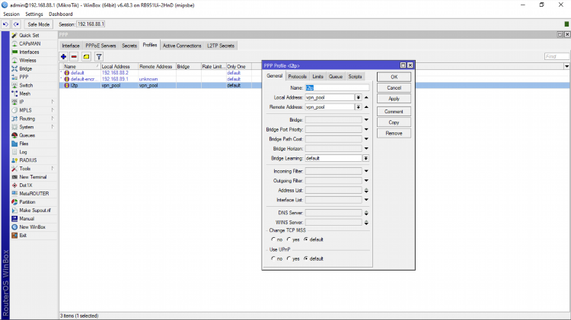Open New WinBox
This screenshot has width=571, height=320.
click(32, 227)
